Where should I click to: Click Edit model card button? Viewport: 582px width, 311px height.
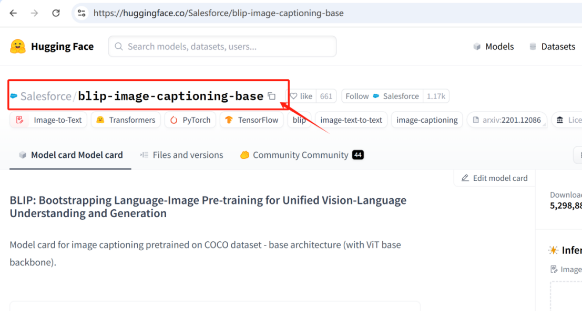pos(494,178)
